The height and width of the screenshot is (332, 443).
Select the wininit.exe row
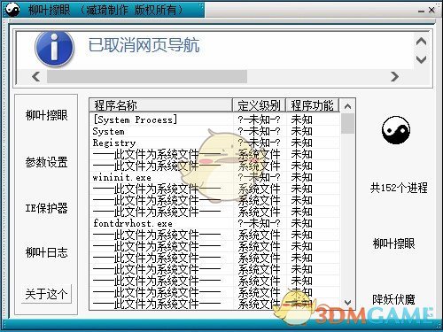(214, 177)
